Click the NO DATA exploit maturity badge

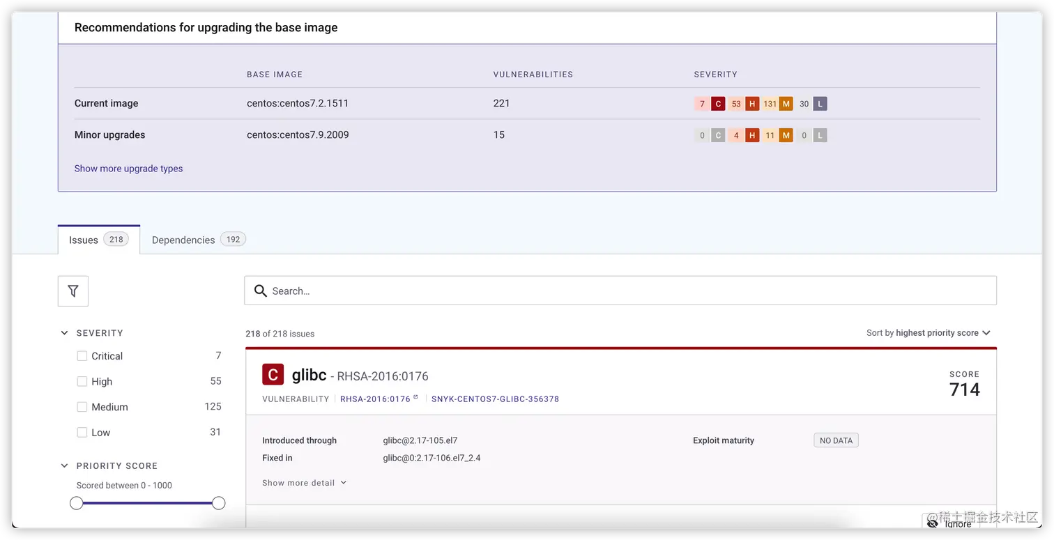(836, 440)
